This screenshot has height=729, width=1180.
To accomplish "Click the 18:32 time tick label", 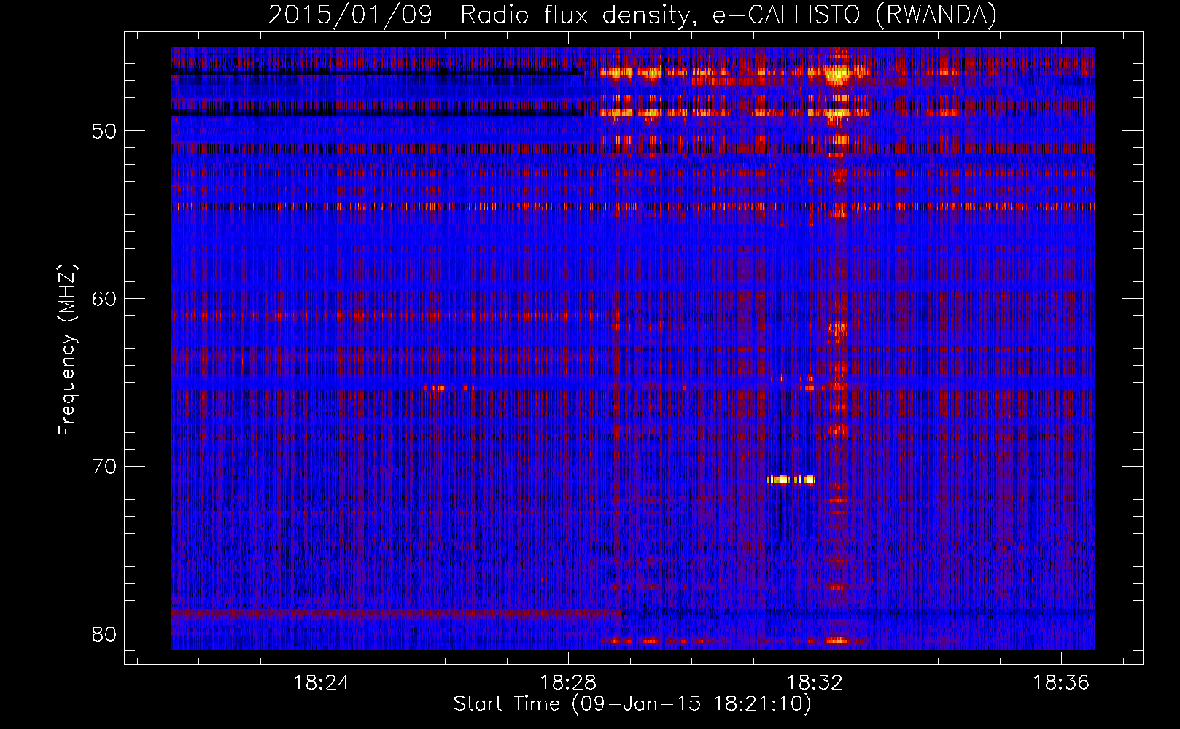I will (x=815, y=682).
